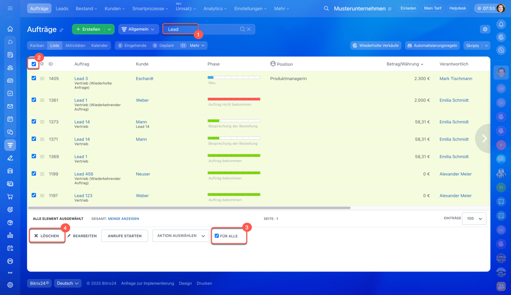Open the Analytics menu in top navigation
The image size is (511, 295).
pyautogui.click(x=215, y=8)
